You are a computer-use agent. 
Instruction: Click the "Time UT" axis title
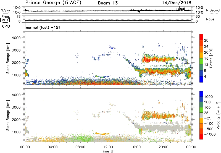108,151
